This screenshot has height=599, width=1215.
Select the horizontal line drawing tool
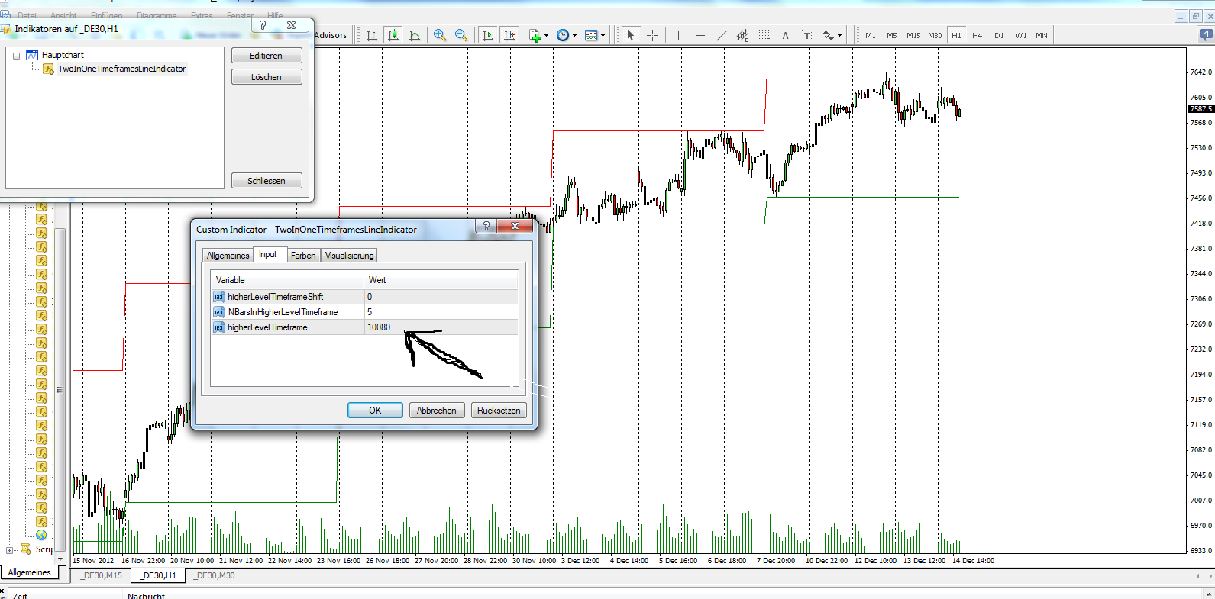pyautogui.click(x=700, y=35)
